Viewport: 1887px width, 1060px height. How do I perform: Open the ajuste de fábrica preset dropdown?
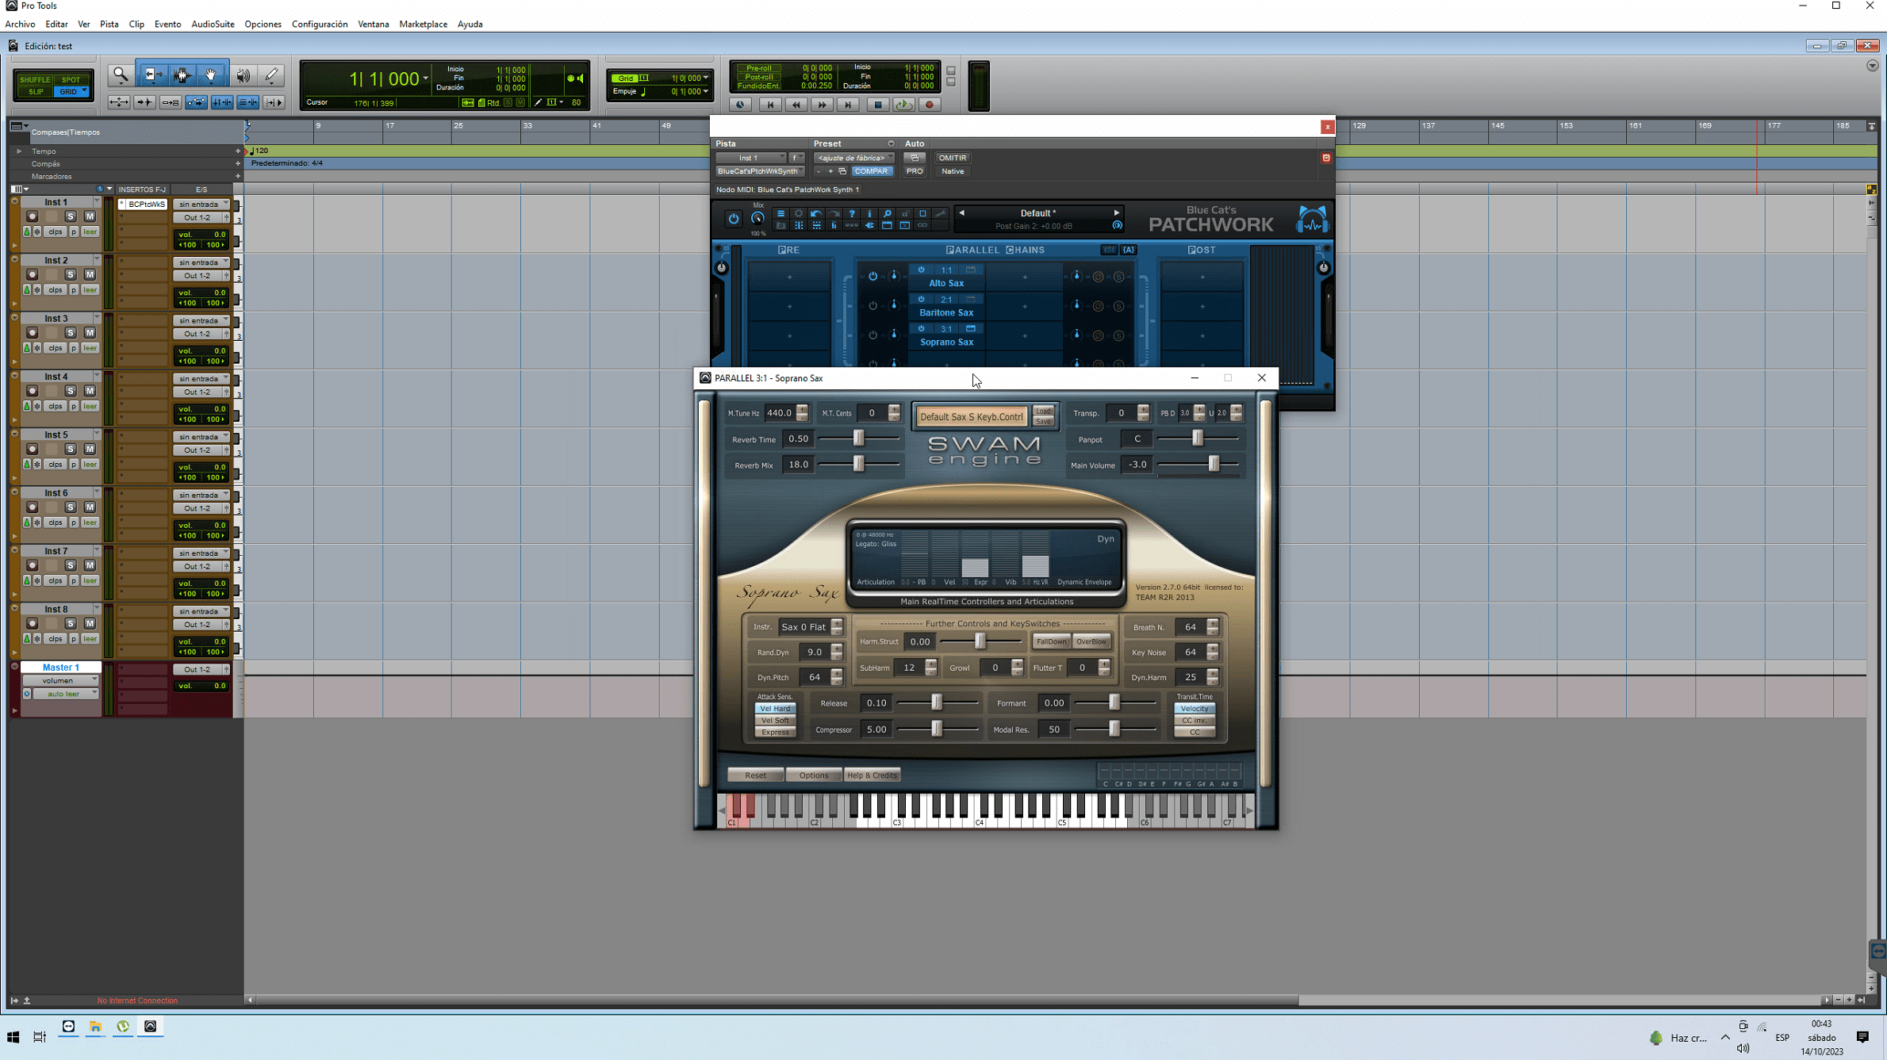[x=853, y=158]
